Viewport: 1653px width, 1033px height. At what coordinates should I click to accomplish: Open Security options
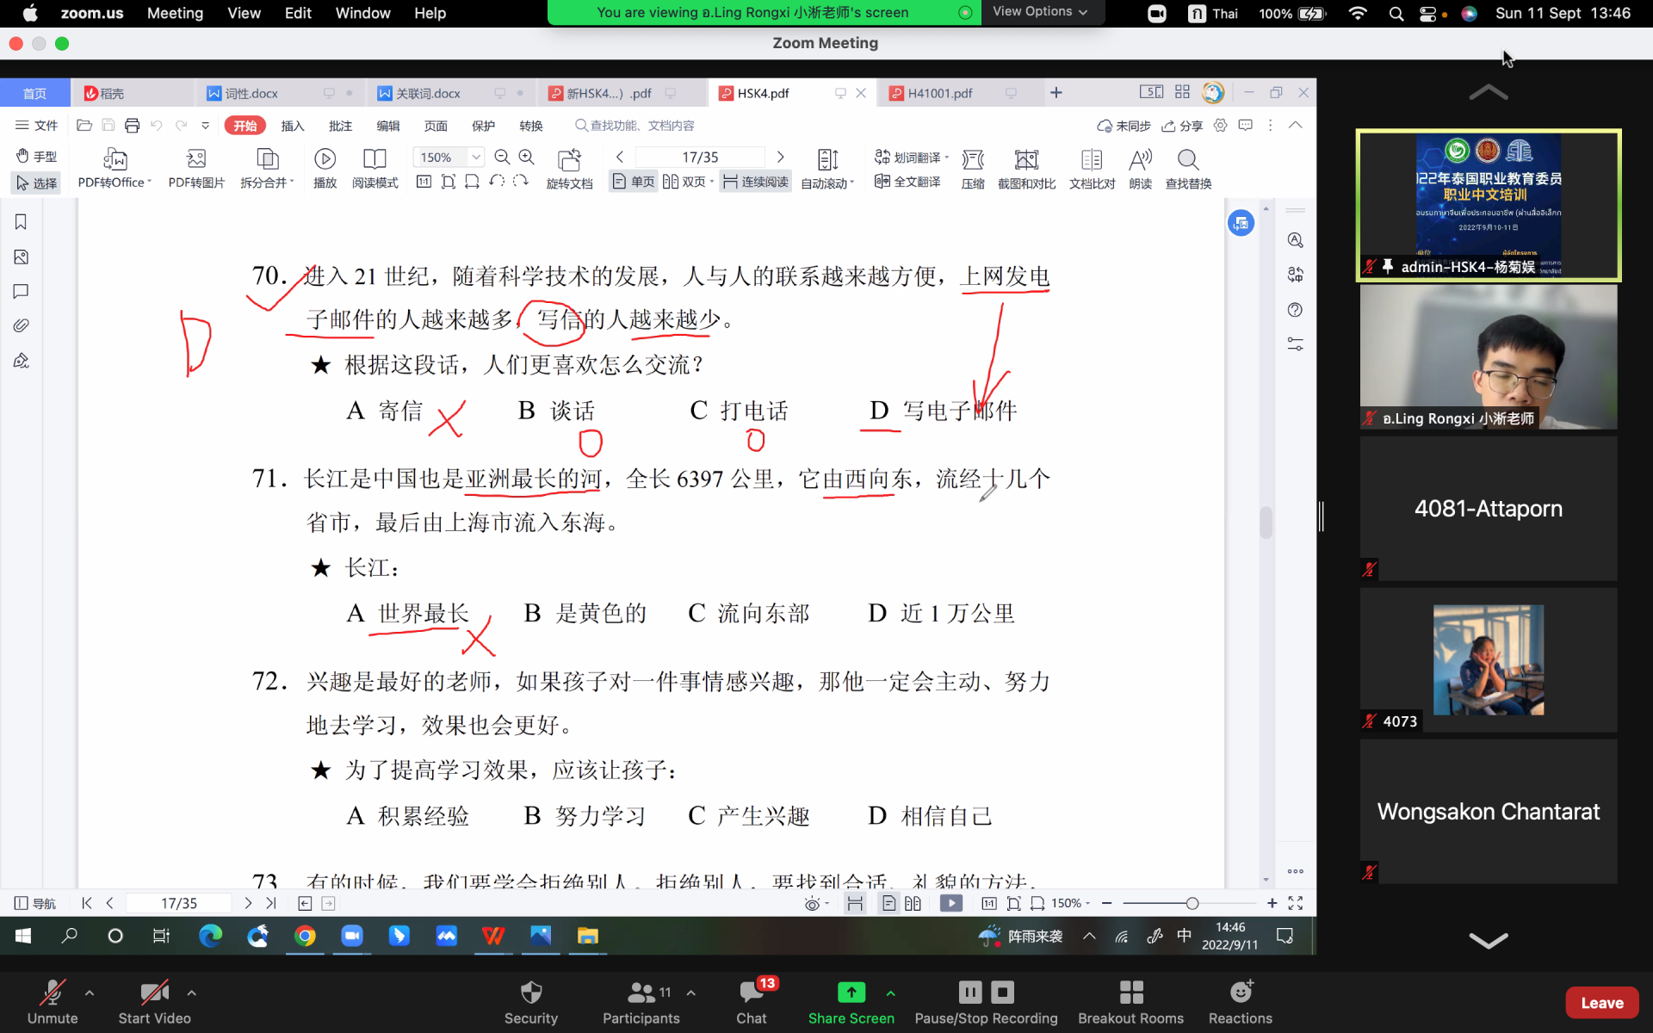(x=531, y=1003)
